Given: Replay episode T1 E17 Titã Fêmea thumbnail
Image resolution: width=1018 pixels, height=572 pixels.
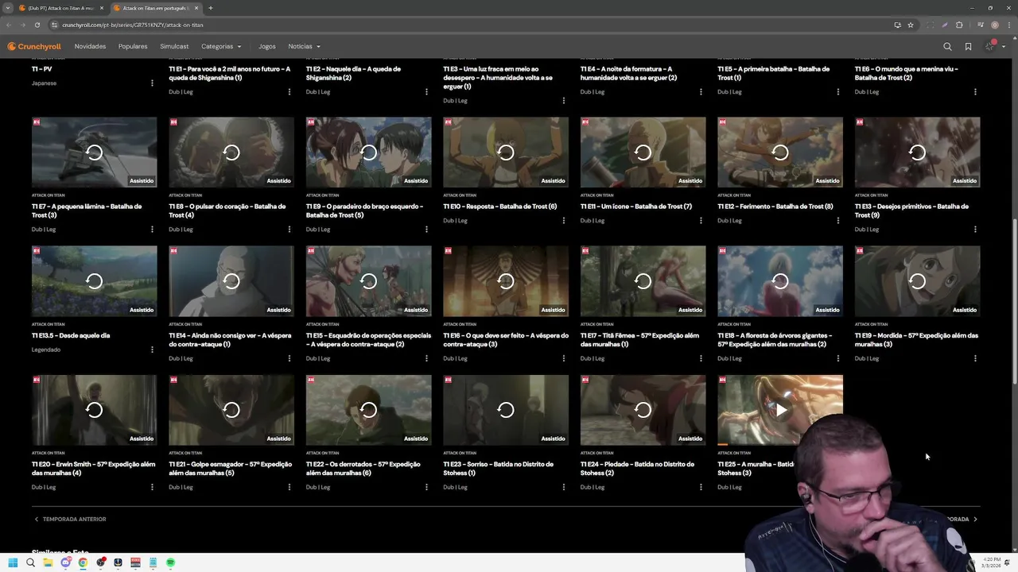Looking at the screenshot, I should point(643,281).
